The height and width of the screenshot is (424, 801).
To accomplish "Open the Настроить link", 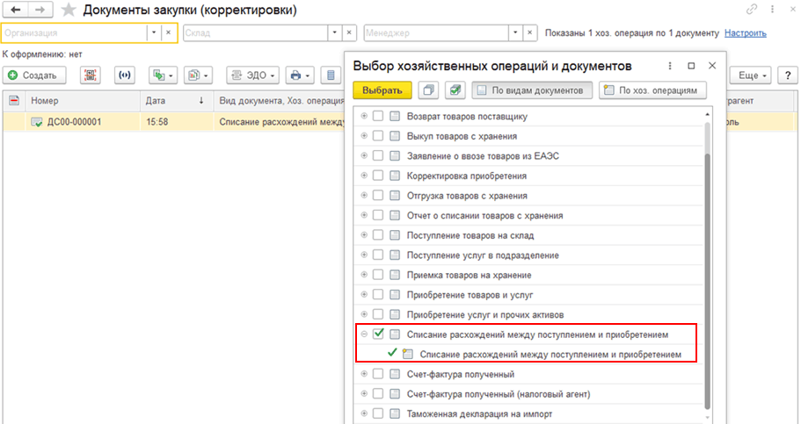I will pos(746,32).
